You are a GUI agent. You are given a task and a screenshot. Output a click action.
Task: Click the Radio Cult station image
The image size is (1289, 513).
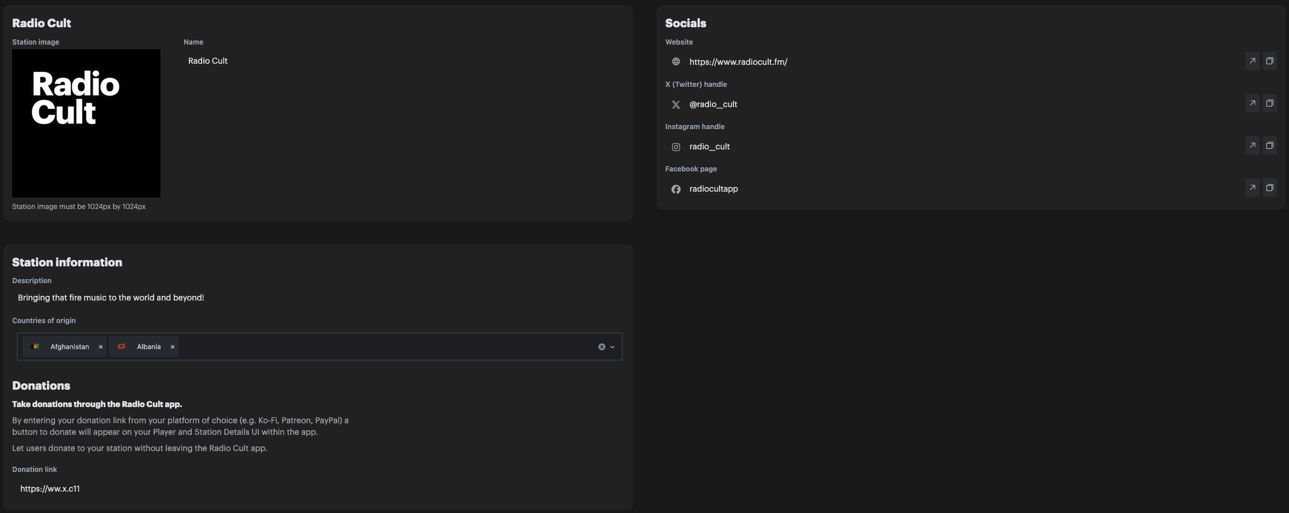(86, 123)
